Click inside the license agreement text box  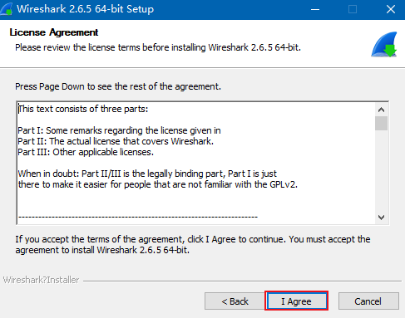pos(195,163)
